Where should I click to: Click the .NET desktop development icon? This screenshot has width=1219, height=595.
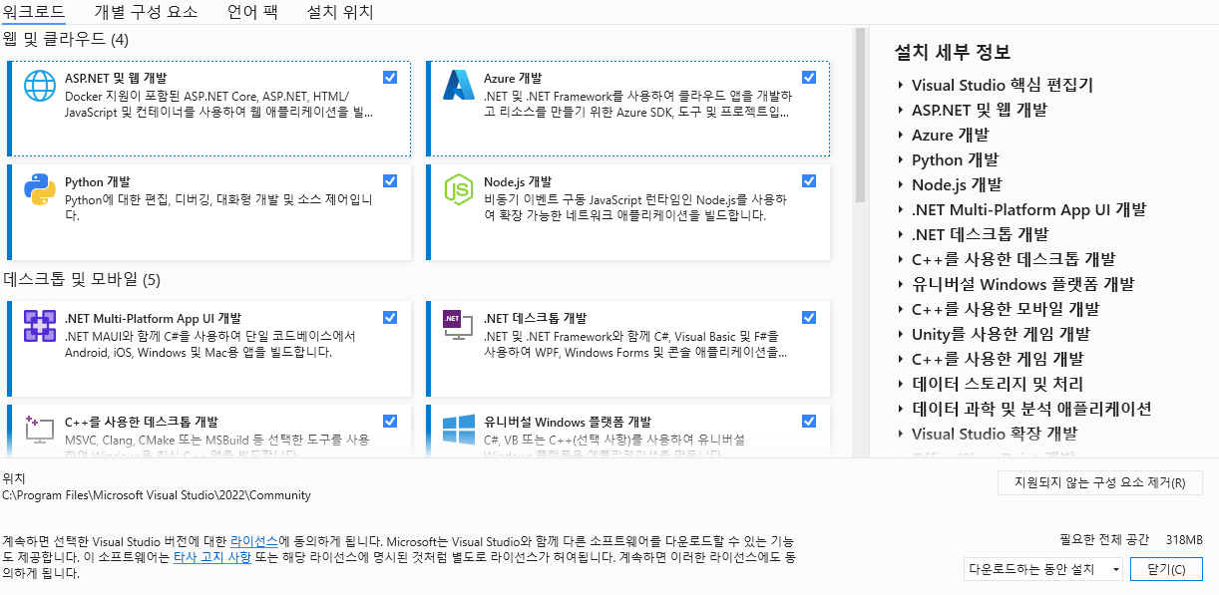[x=459, y=326]
